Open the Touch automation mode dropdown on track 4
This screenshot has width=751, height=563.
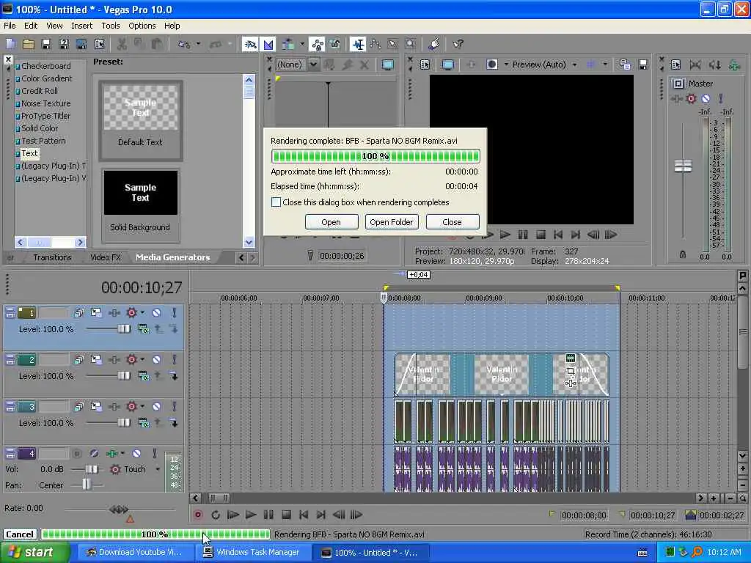pos(158,469)
